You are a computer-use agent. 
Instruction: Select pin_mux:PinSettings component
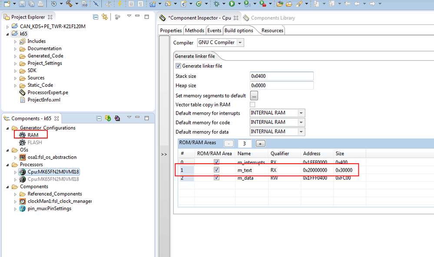click(45, 208)
